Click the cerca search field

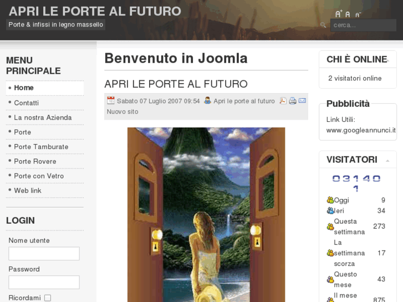coord(363,25)
